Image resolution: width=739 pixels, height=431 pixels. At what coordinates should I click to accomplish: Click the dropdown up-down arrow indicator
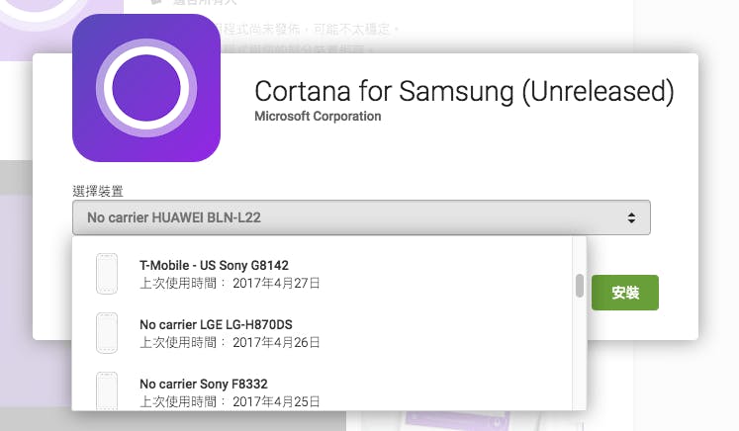pos(631,217)
